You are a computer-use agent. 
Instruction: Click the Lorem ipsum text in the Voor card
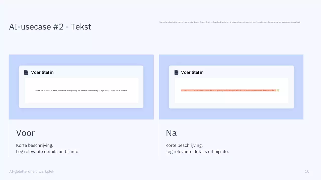[81, 90]
